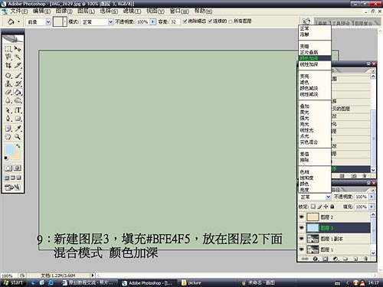Viewport: 383px width, 287px height.
Task: Hide 图层 1 using its eye icon
Action: click(x=302, y=249)
